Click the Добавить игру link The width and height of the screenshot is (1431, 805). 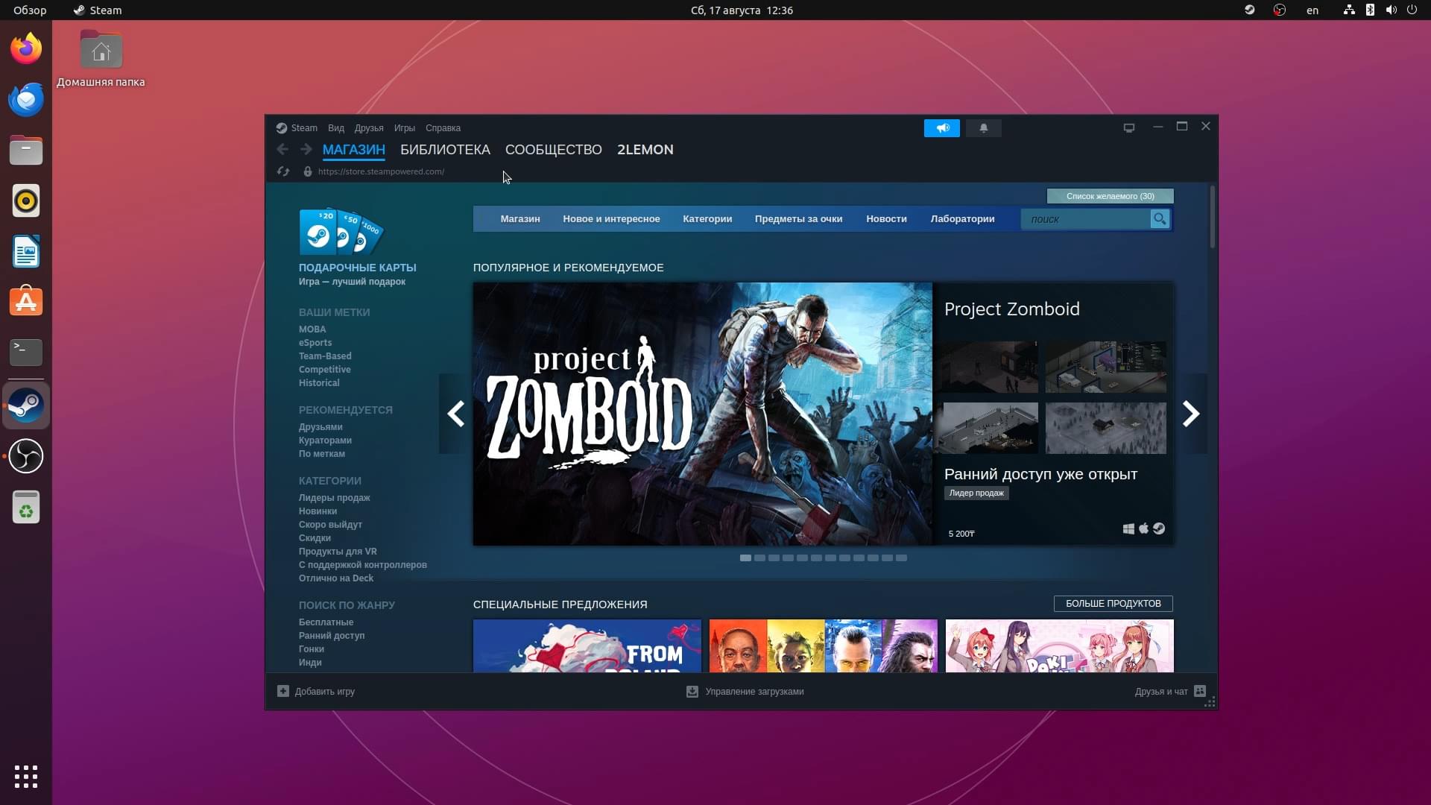(325, 692)
